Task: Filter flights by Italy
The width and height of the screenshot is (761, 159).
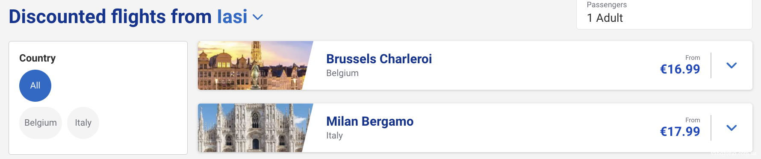Action: [83, 123]
